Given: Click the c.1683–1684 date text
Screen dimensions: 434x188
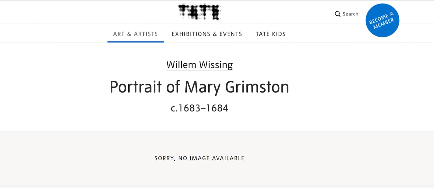Looking at the screenshot, I should click(200, 108).
